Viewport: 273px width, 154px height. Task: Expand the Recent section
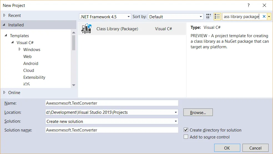[4, 16]
